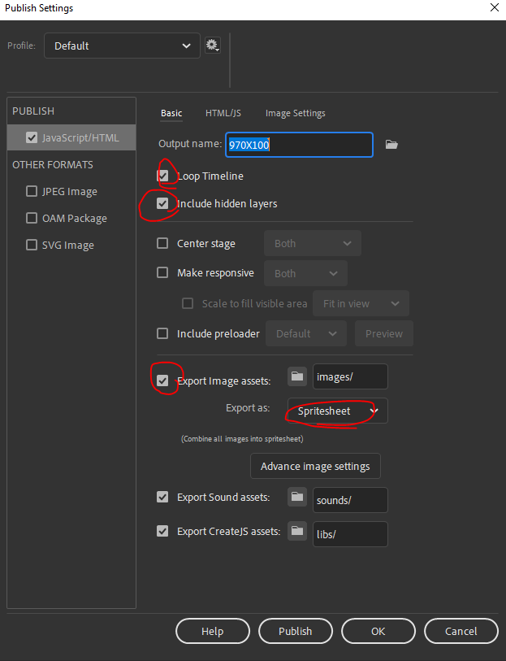Screen dimensions: 506x661
Task: Open Advance image settings
Action: point(315,467)
